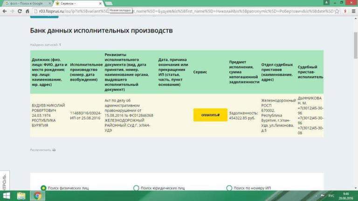The height and width of the screenshot is (201, 358).
Task: Open the РУС language switcher in tray
Action: (x=332, y=196)
